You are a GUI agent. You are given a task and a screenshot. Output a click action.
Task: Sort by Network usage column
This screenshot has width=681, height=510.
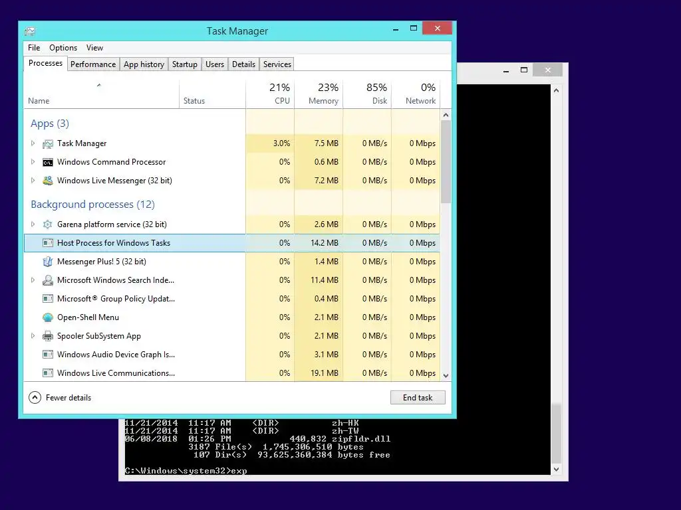416,94
